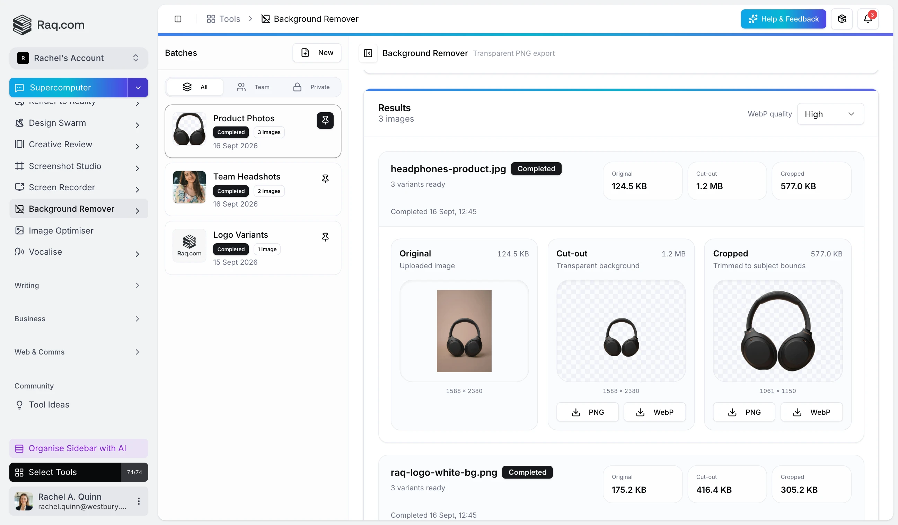Screen dimensions: 898x525
Task: Open the Team Headshots batch thumbnail
Action: 189,187
